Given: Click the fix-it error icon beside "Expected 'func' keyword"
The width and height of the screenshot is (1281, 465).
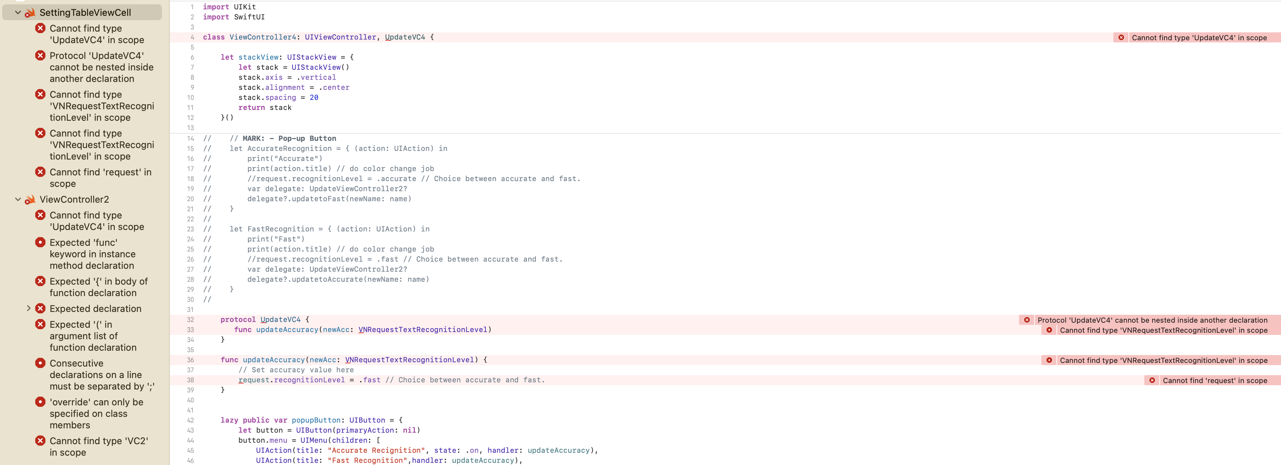Looking at the screenshot, I should click(x=40, y=243).
